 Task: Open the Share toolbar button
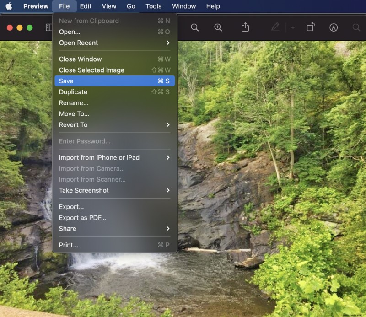[x=245, y=27]
